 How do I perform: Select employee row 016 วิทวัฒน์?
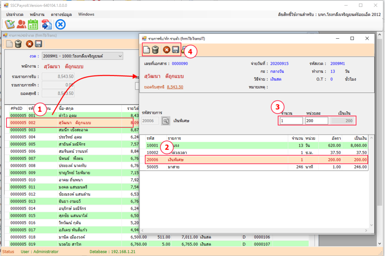[x=74, y=223]
